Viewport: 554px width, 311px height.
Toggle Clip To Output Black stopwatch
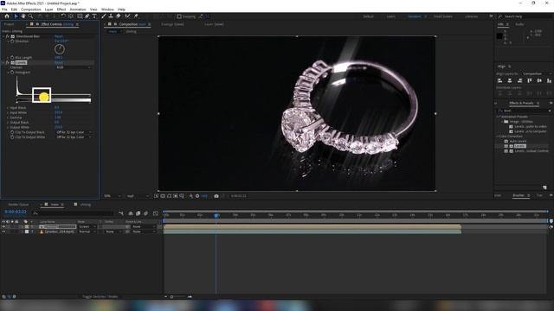pos(12,132)
